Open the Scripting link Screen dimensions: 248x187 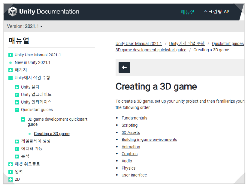(x=129, y=125)
